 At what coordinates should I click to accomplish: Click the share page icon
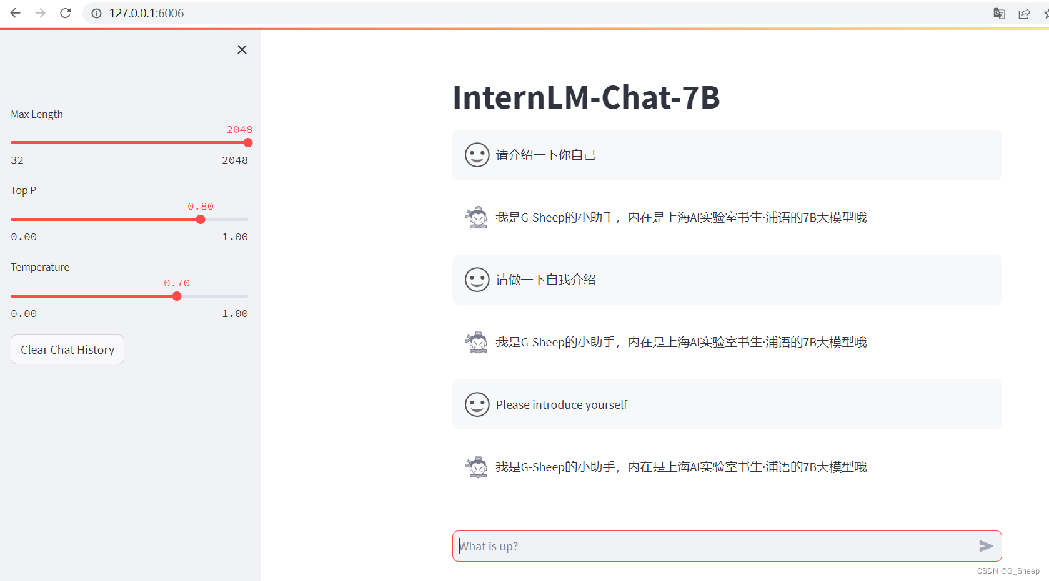click(1024, 13)
